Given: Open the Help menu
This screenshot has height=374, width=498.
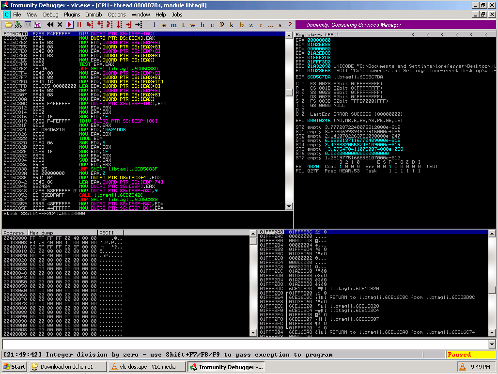Looking at the screenshot, I should 161,15.
